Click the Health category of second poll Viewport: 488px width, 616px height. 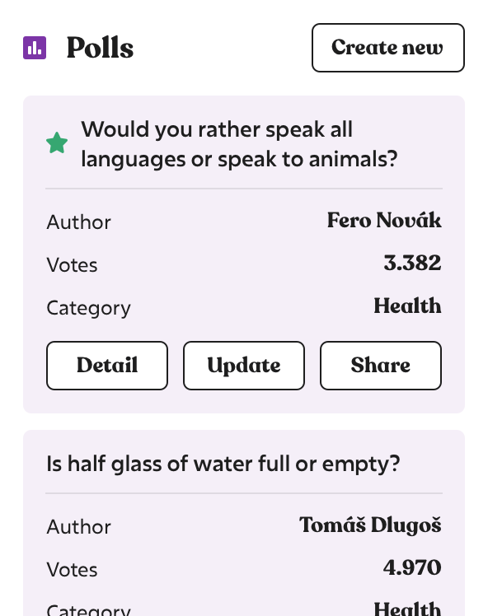pyautogui.click(x=407, y=608)
